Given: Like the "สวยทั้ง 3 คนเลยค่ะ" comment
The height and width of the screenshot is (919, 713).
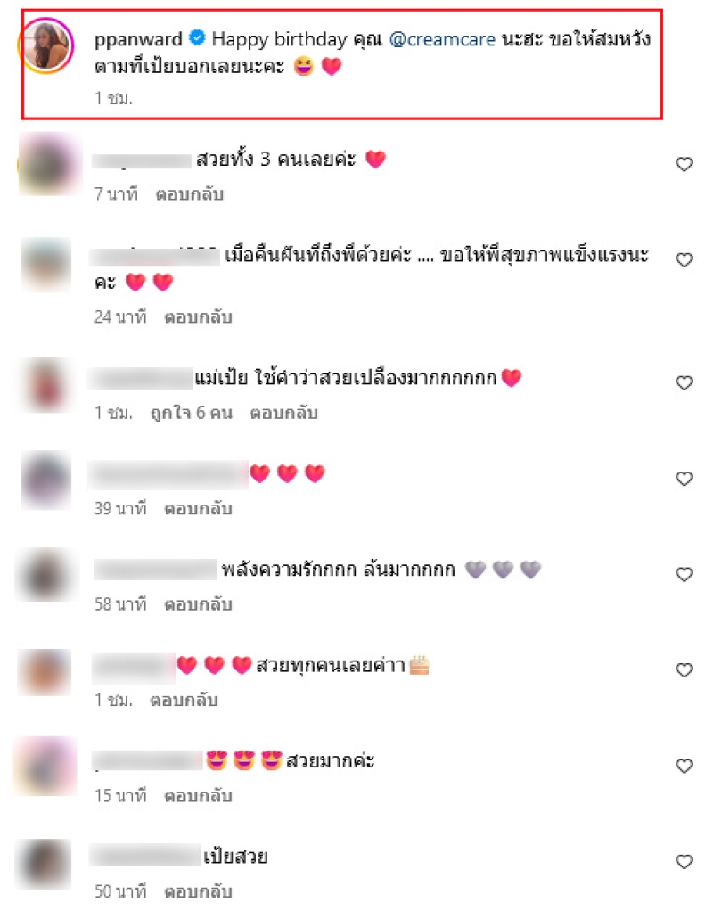Looking at the screenshot, I should (684, 164).
